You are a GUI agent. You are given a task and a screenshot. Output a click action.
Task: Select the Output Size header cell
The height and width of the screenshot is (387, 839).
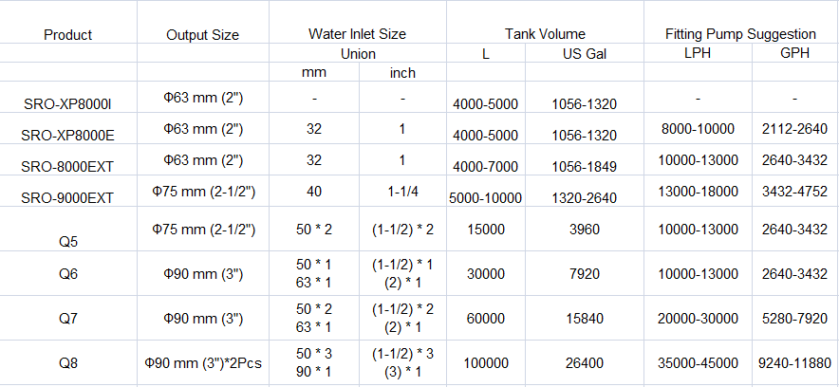[202, 35]
